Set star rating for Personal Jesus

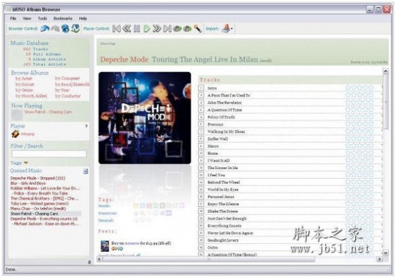[x=360, y=197]
